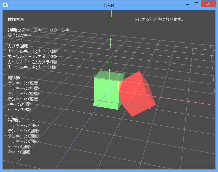Minimize the OBB window
This screenshot has height=172, width=218.
(187, 4)
